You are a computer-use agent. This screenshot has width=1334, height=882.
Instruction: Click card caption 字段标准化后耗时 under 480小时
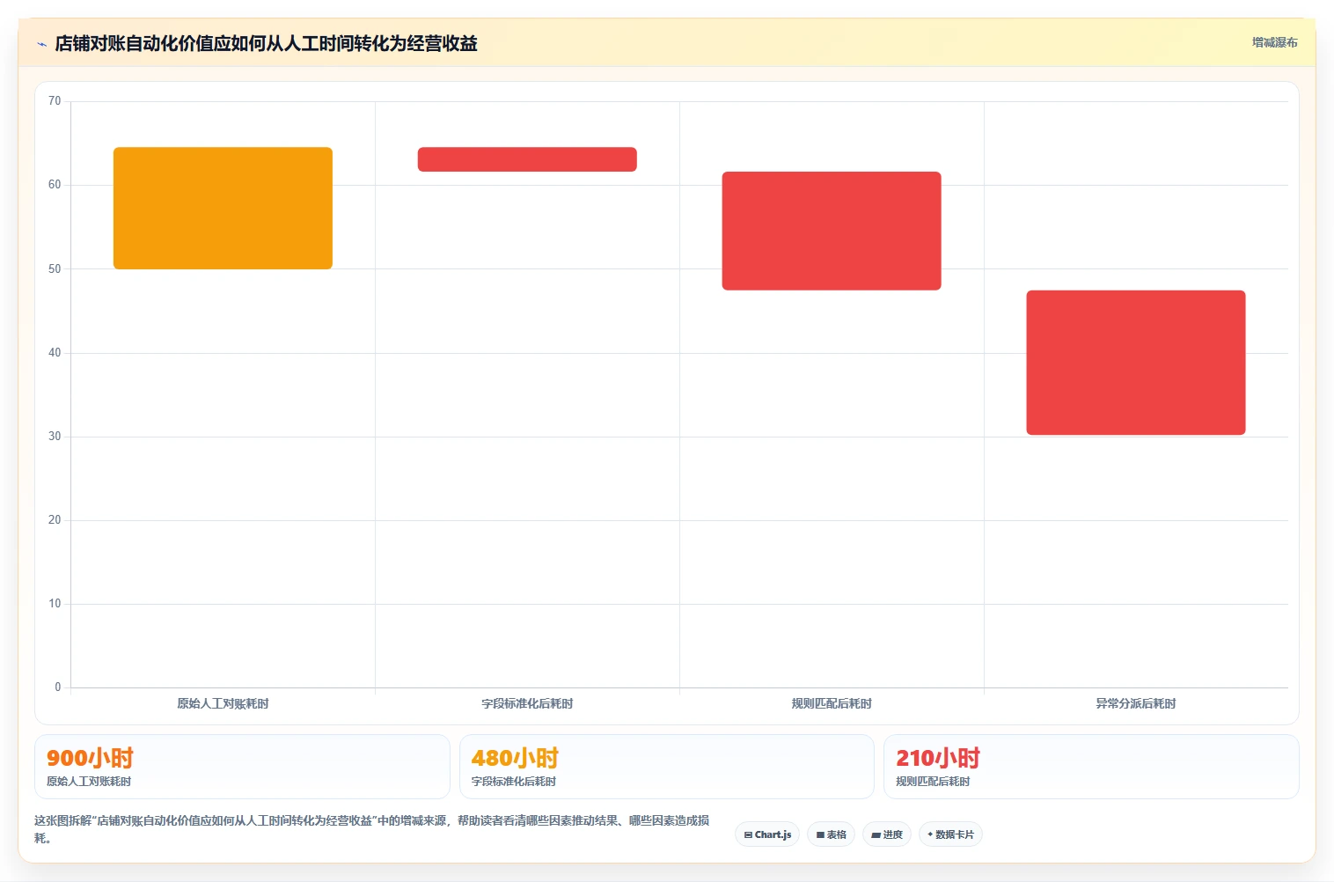coord(514,782)
